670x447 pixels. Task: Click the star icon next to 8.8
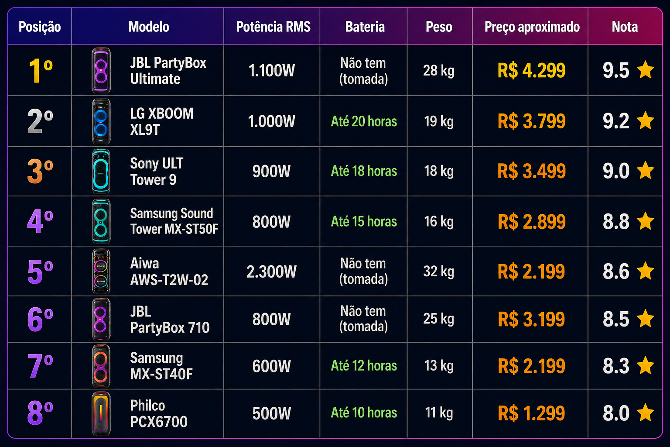(x=645, y=221)
